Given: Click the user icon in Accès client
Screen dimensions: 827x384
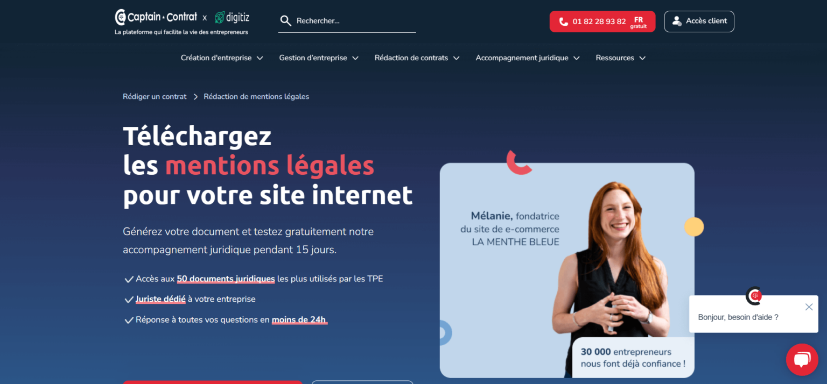Looking at the screenshot, I should 677,21.
